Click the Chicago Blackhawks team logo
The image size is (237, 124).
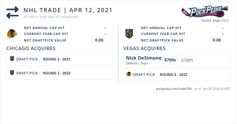pyautogui.click(x=12, y=34)
